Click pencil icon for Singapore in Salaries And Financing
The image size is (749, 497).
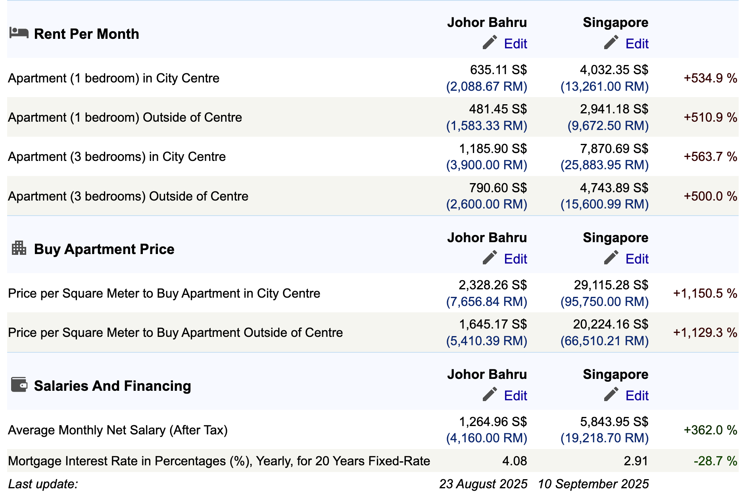coord(611,394)
